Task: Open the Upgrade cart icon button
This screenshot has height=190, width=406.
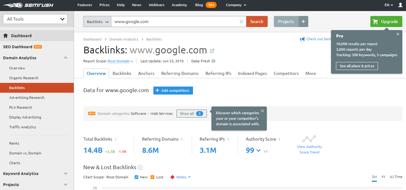Action: [376, 21]
